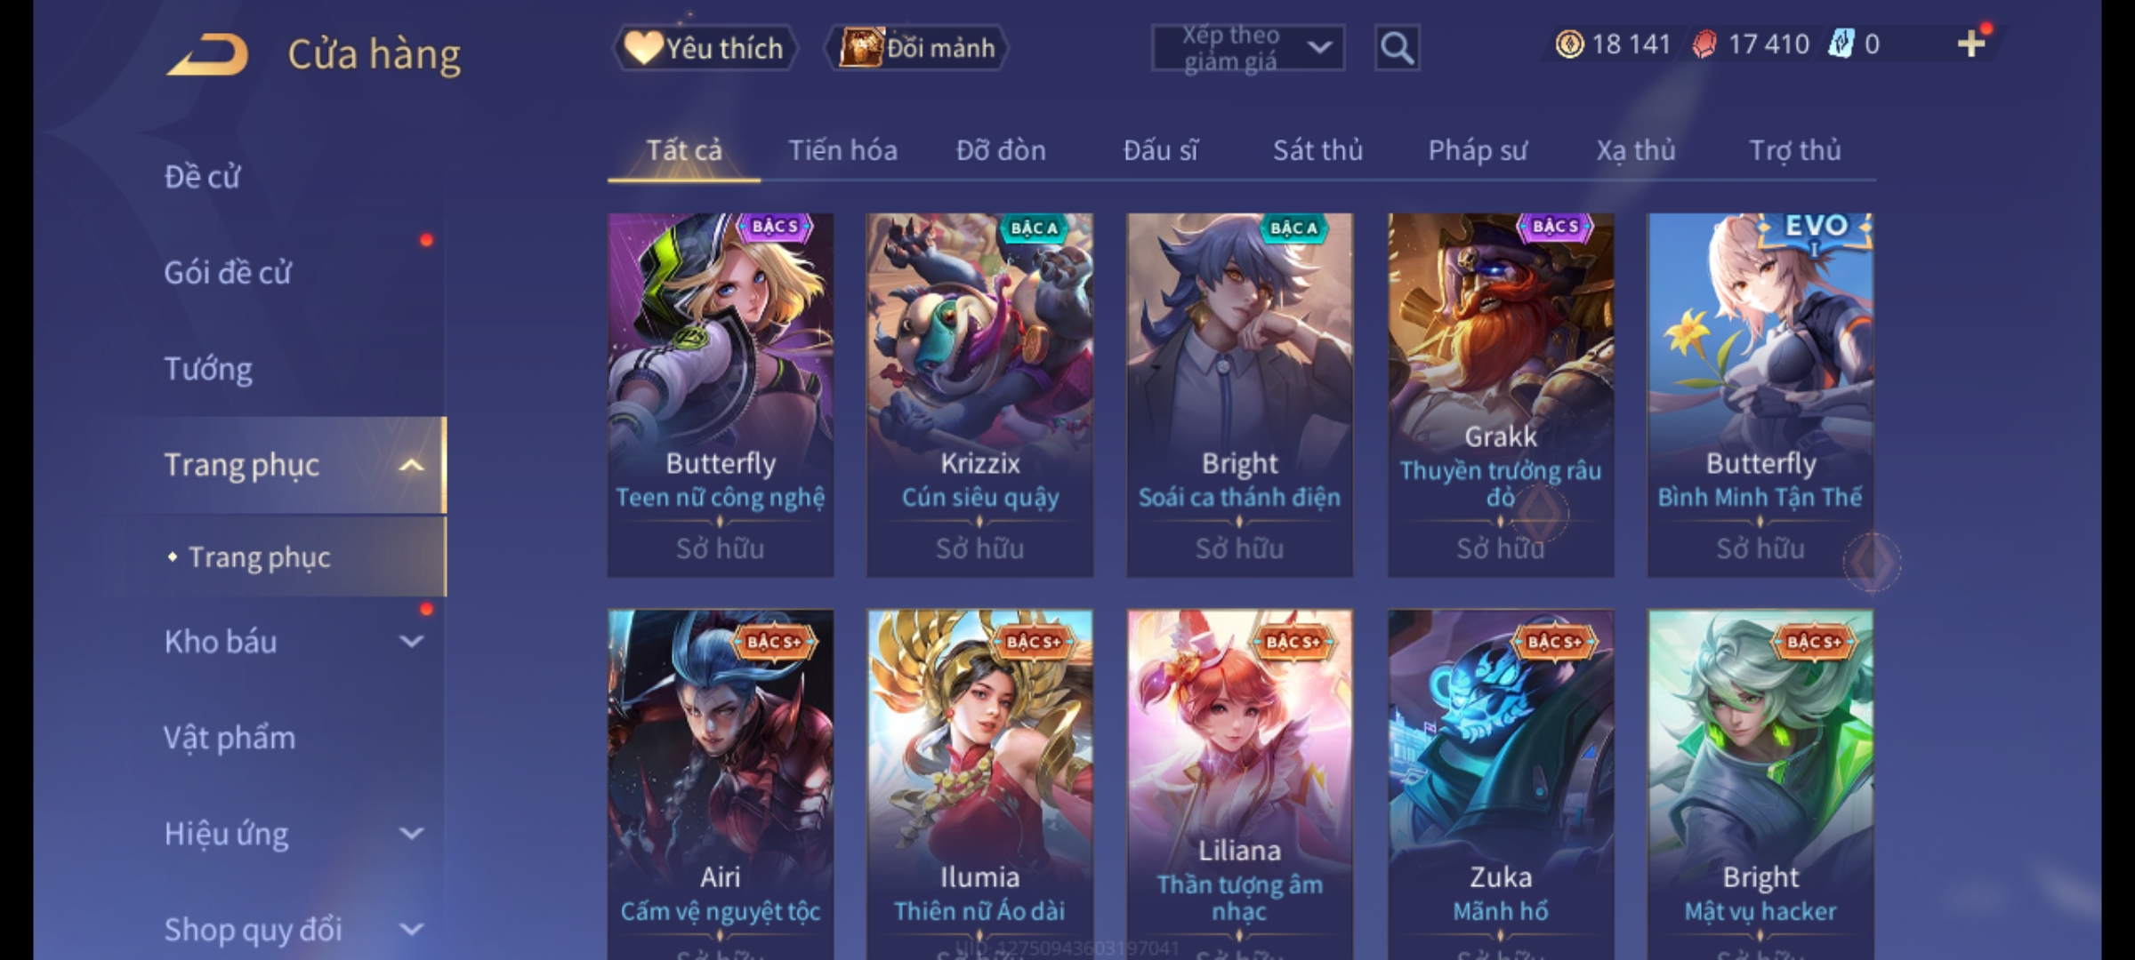Tap the plus icon to add currency
This screenshot has width=2135, height=960.
(x=1971, y=44)
